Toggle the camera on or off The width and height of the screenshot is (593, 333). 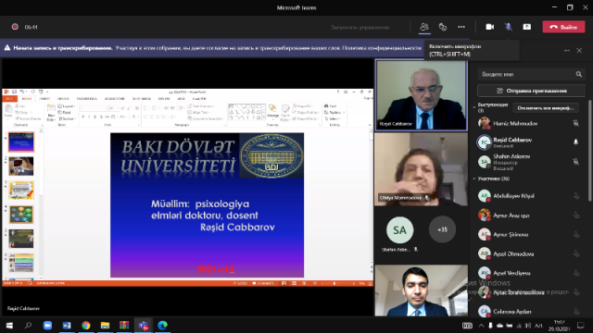[x=490, y=27]
